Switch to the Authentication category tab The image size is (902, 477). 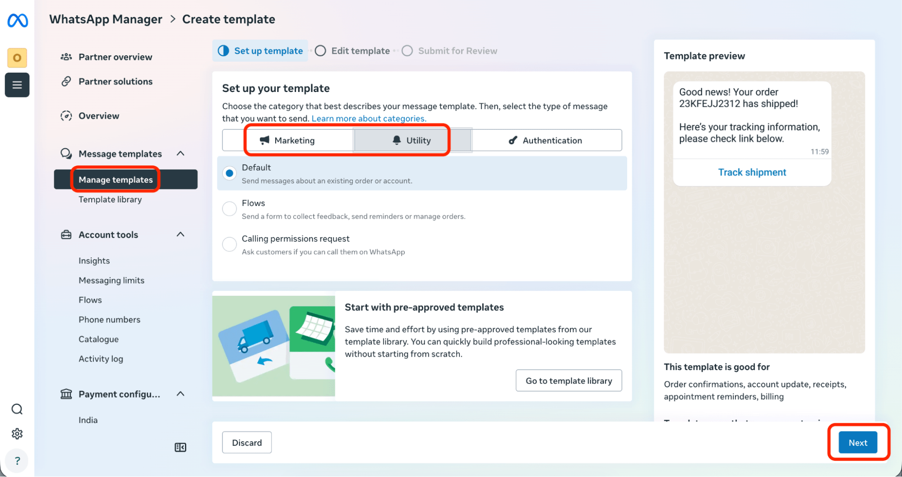[546, 140]
